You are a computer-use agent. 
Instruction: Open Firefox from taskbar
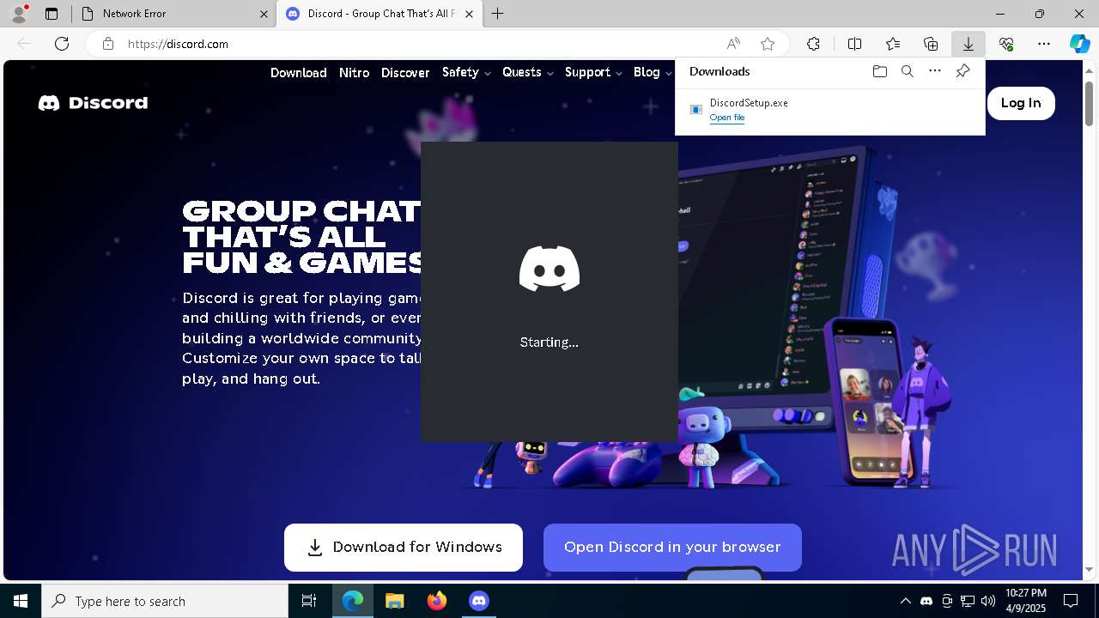pos(437,601)
